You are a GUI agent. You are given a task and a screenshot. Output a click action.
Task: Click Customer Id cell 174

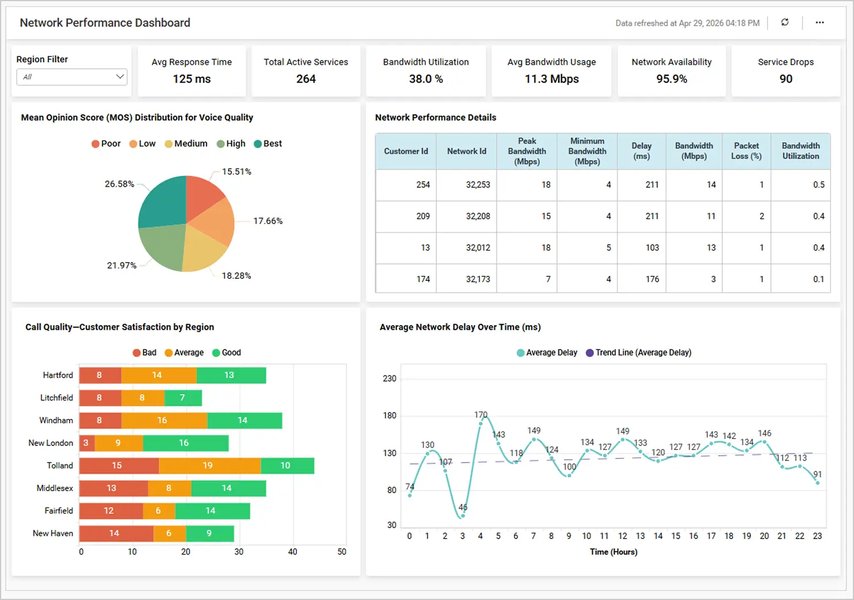(406, 279)
